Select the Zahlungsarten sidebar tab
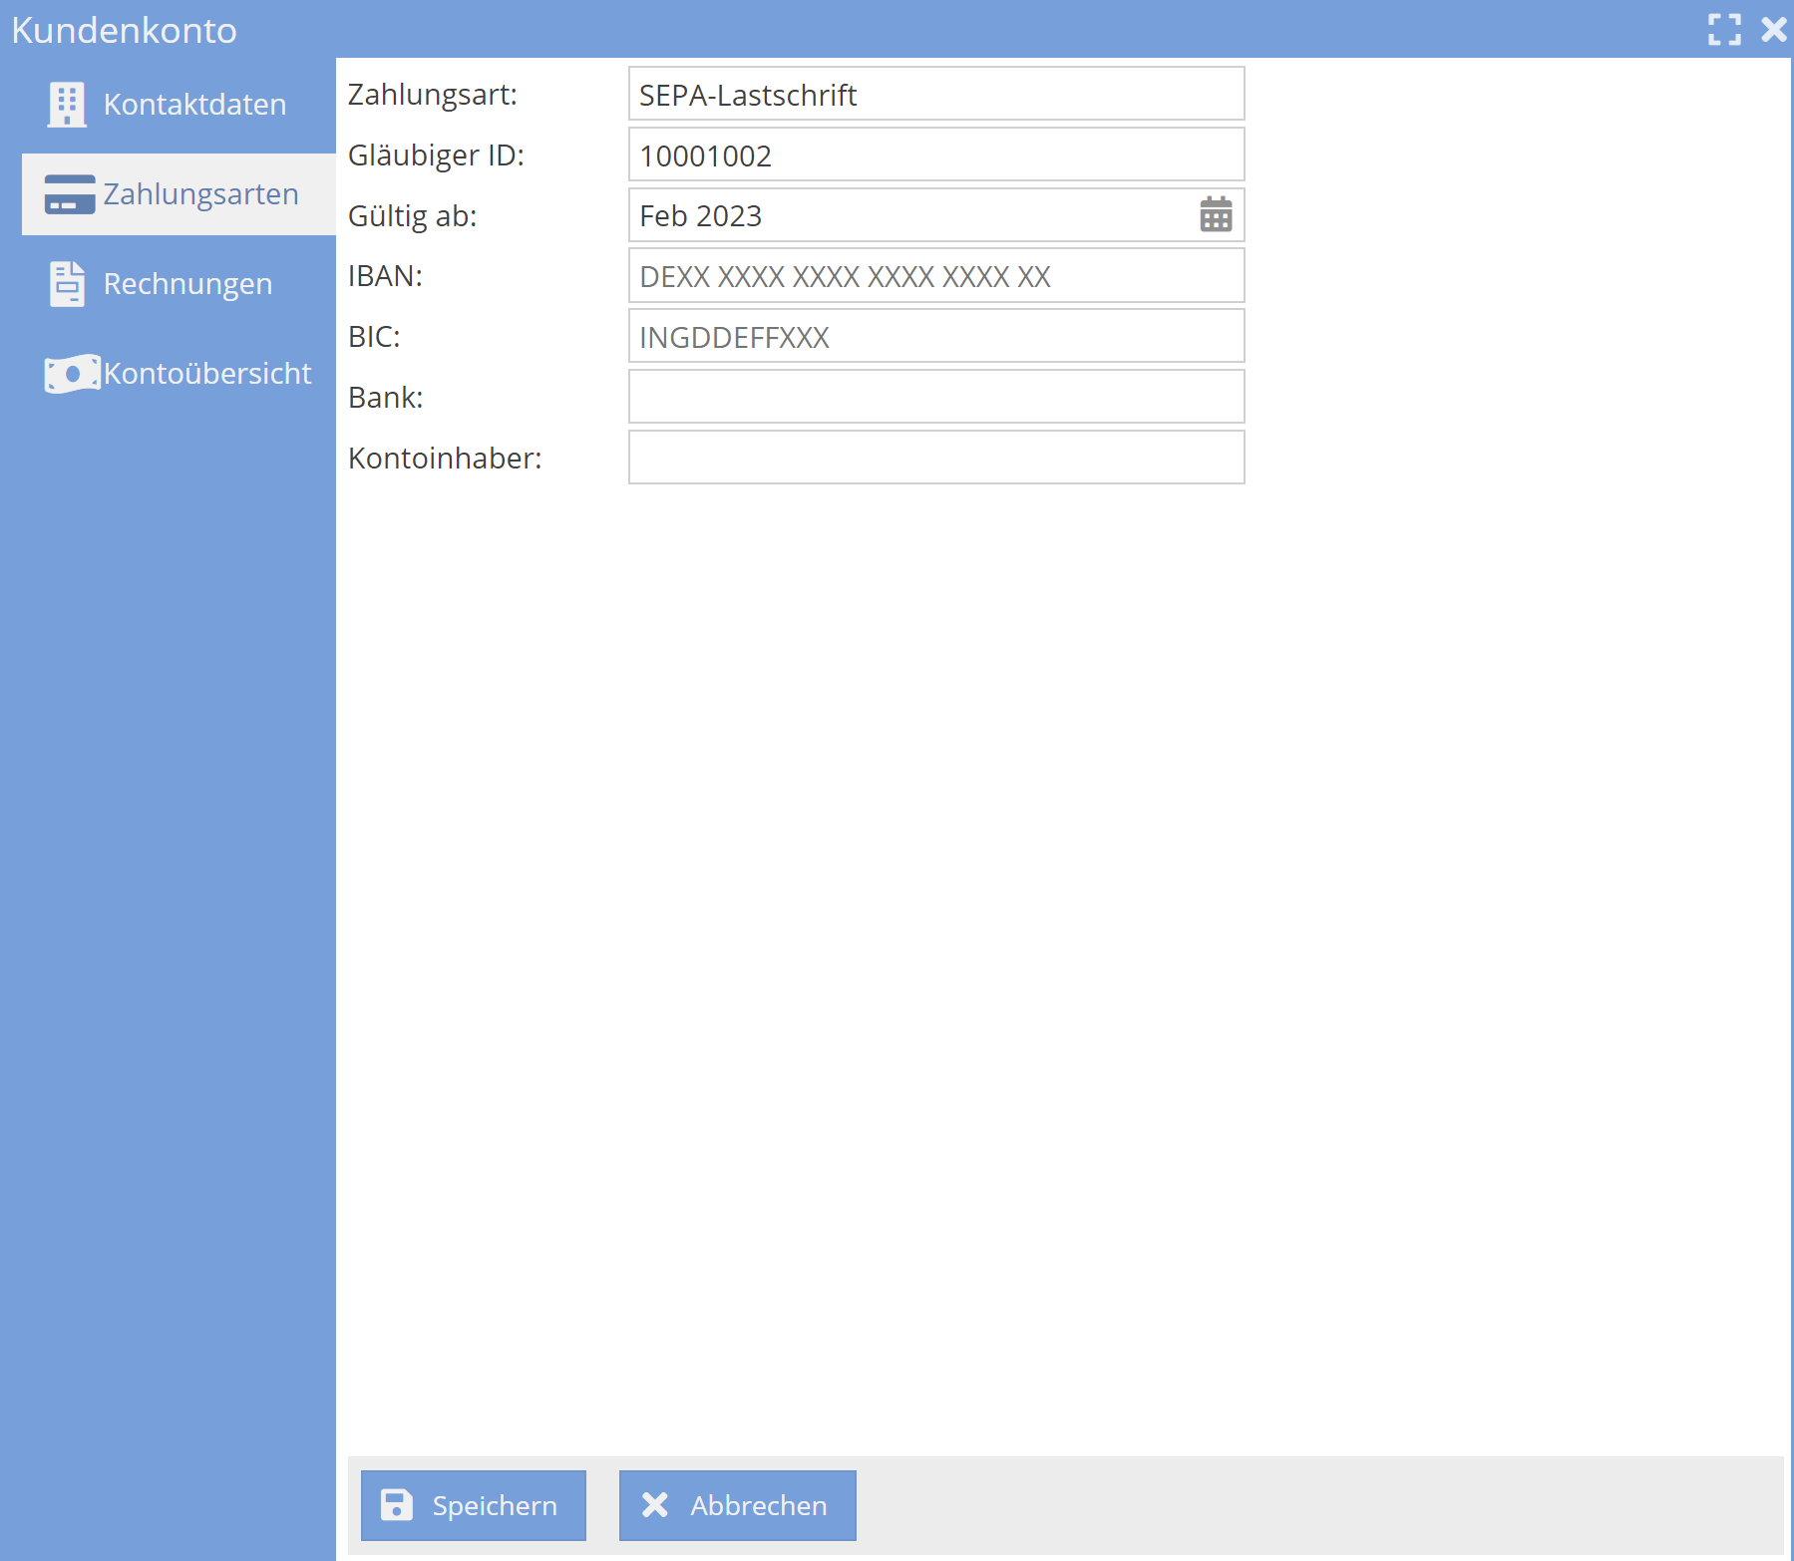Image resolution: width=1794 pixels, height=1561 pixels. tap(200, 194)
